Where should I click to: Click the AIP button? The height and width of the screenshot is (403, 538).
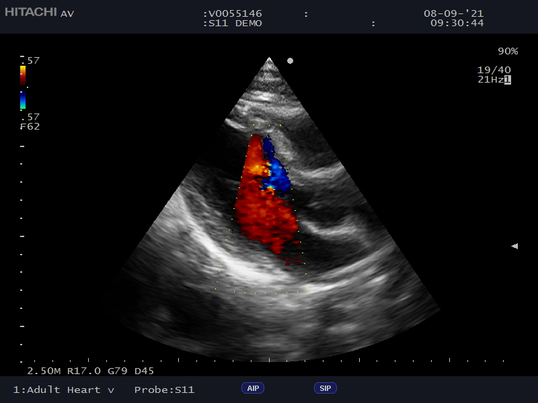pyautogui.click(x=253, y=388)
